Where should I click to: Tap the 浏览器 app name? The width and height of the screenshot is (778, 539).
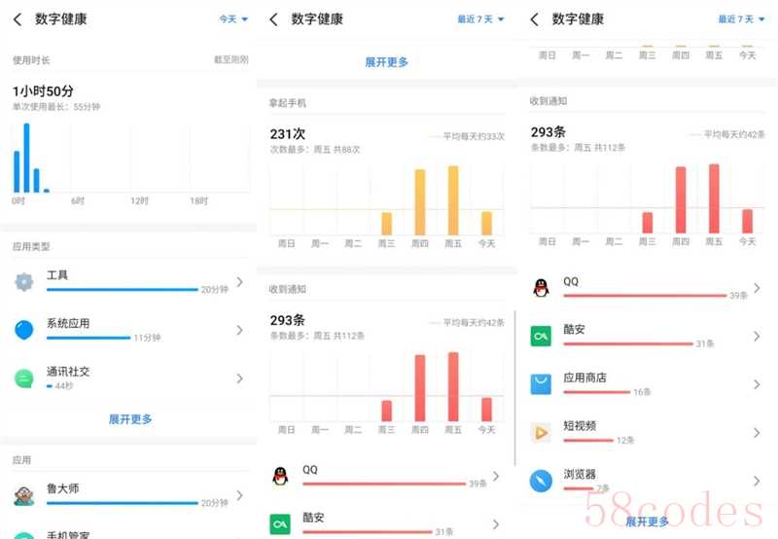[x=580, y=474]
